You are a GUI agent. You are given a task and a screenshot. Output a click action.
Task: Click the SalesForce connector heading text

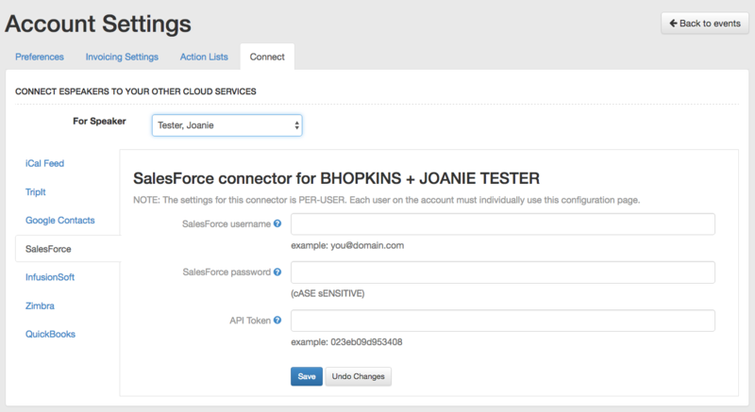(336, 178)
